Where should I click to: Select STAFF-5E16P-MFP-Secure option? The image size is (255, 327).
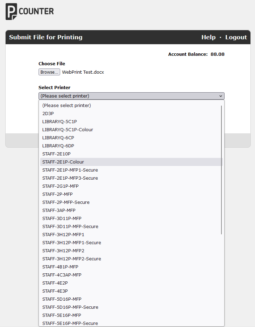[132, 323]
